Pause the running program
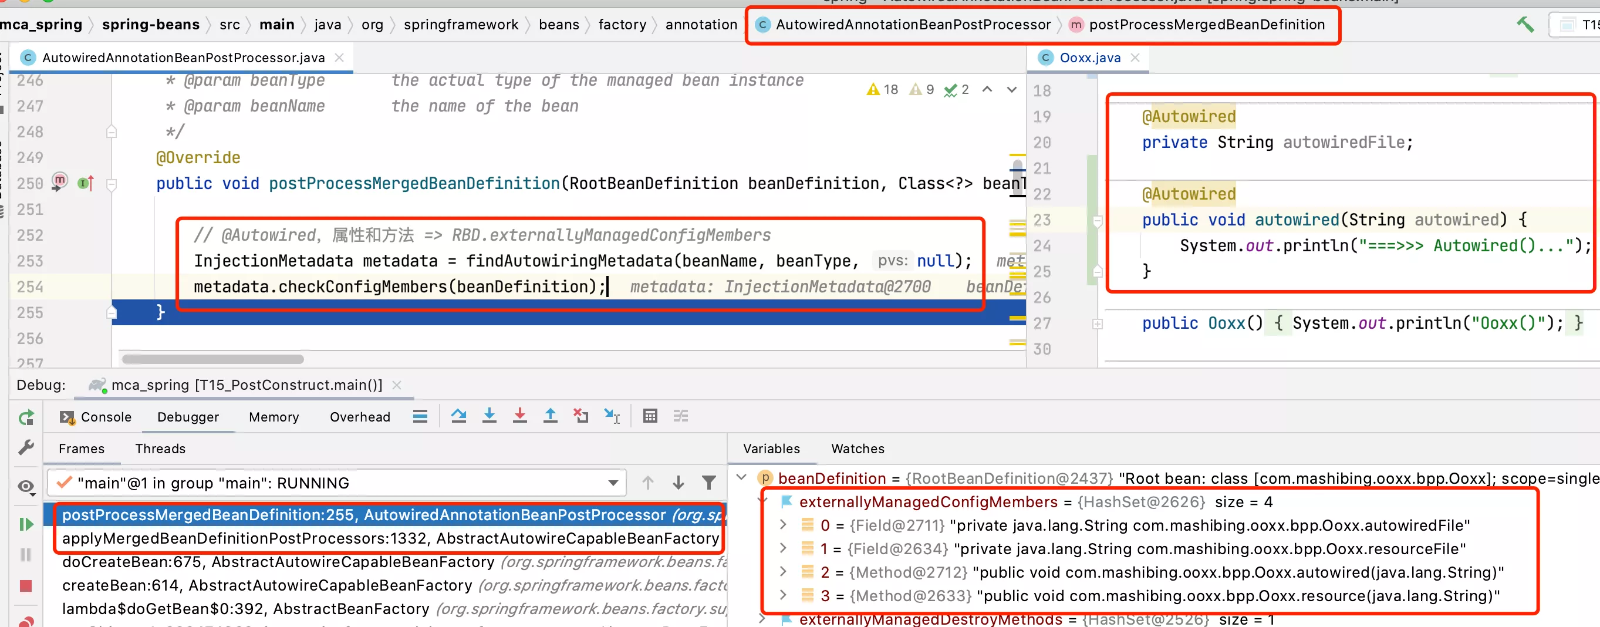This screenshot has height=627, width=1600. tap(26, 554)
